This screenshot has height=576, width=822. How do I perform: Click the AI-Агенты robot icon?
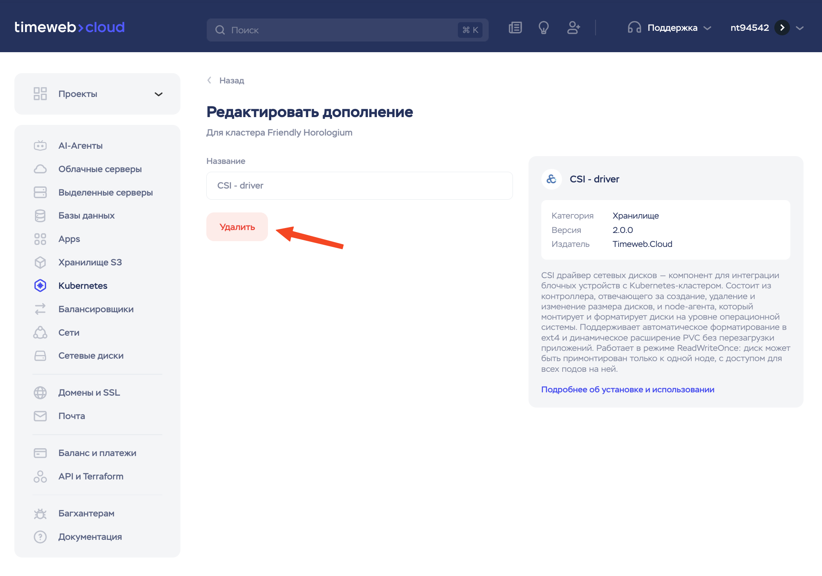(x=40, y=145)
